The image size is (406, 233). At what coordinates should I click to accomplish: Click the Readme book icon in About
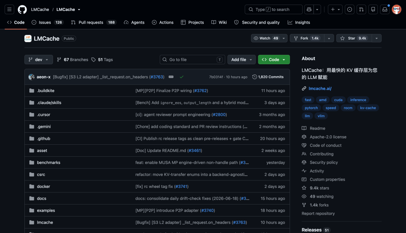(x=304, y=128)
